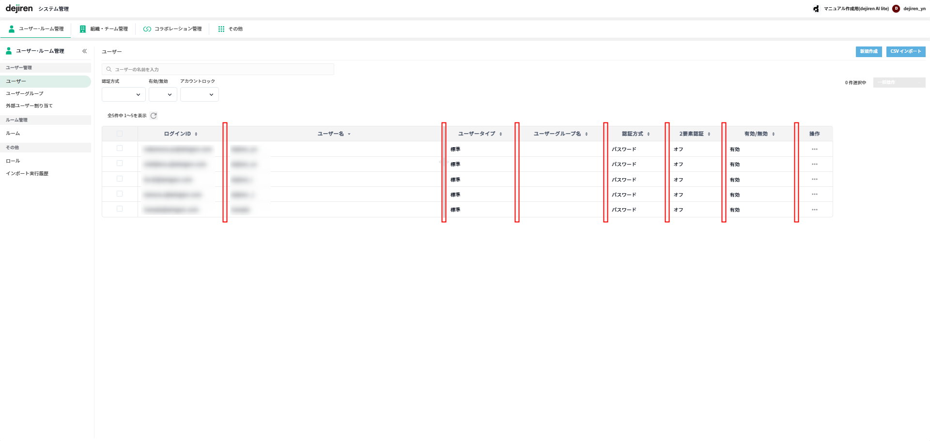Collapse the sidebar with double-chevron icon
This screenshot has height=441, width=930.
pos(84,51)
